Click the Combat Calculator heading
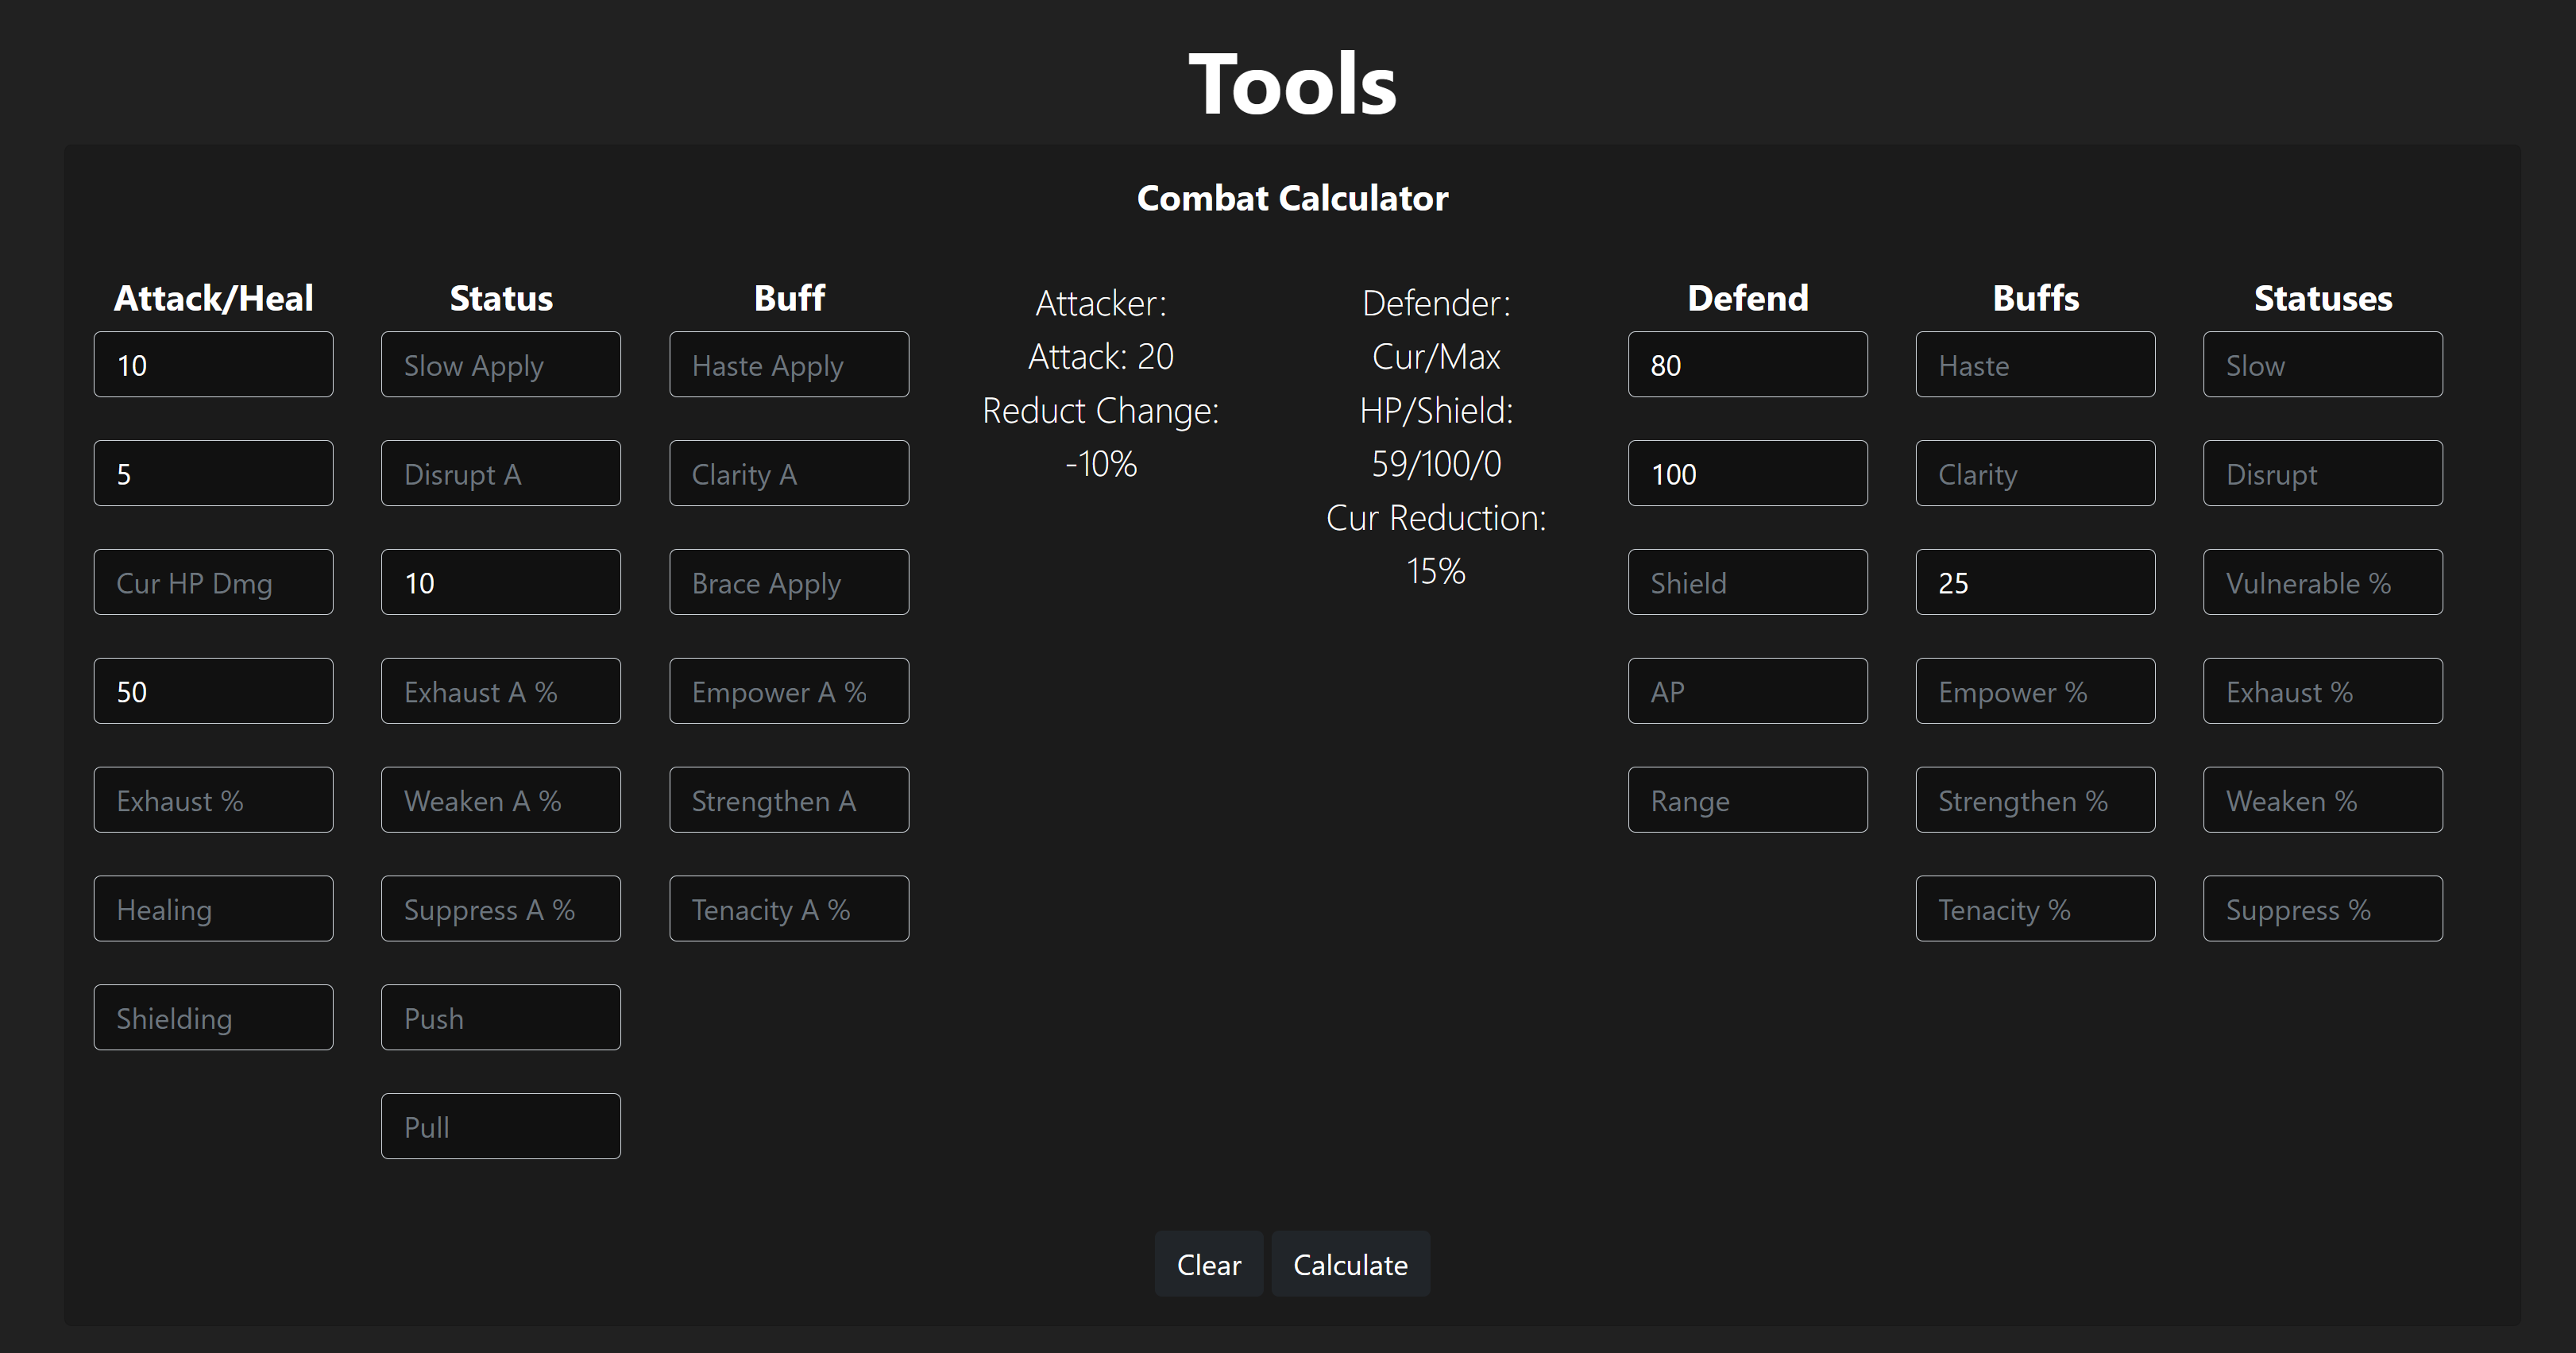 click(x=1292, y=198)
